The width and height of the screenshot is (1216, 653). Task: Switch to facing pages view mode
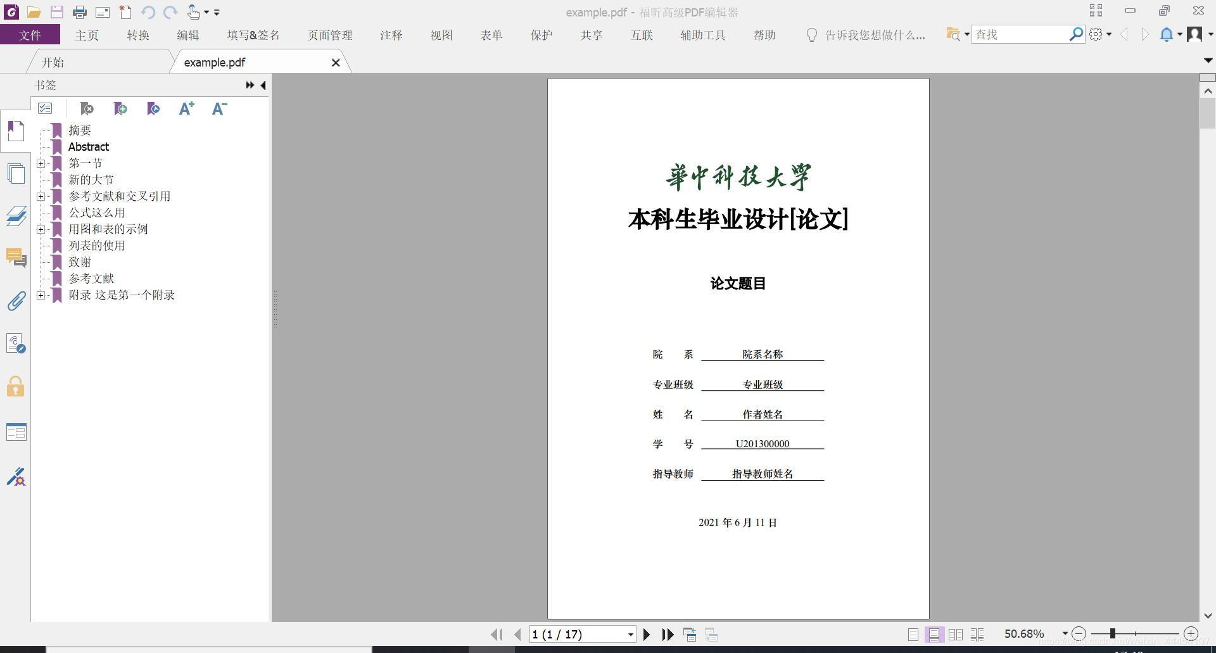pos(956,634)
